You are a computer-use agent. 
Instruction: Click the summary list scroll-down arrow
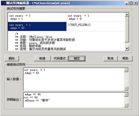coord(127,49)
